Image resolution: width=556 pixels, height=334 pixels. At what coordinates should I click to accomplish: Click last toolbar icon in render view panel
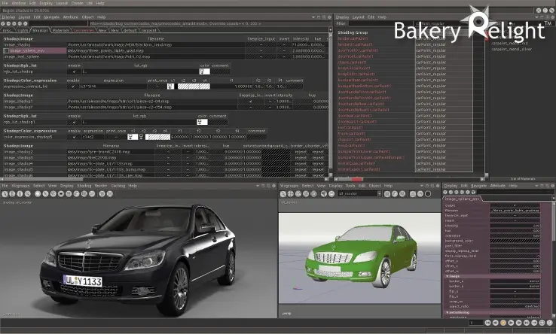[110, 194]
